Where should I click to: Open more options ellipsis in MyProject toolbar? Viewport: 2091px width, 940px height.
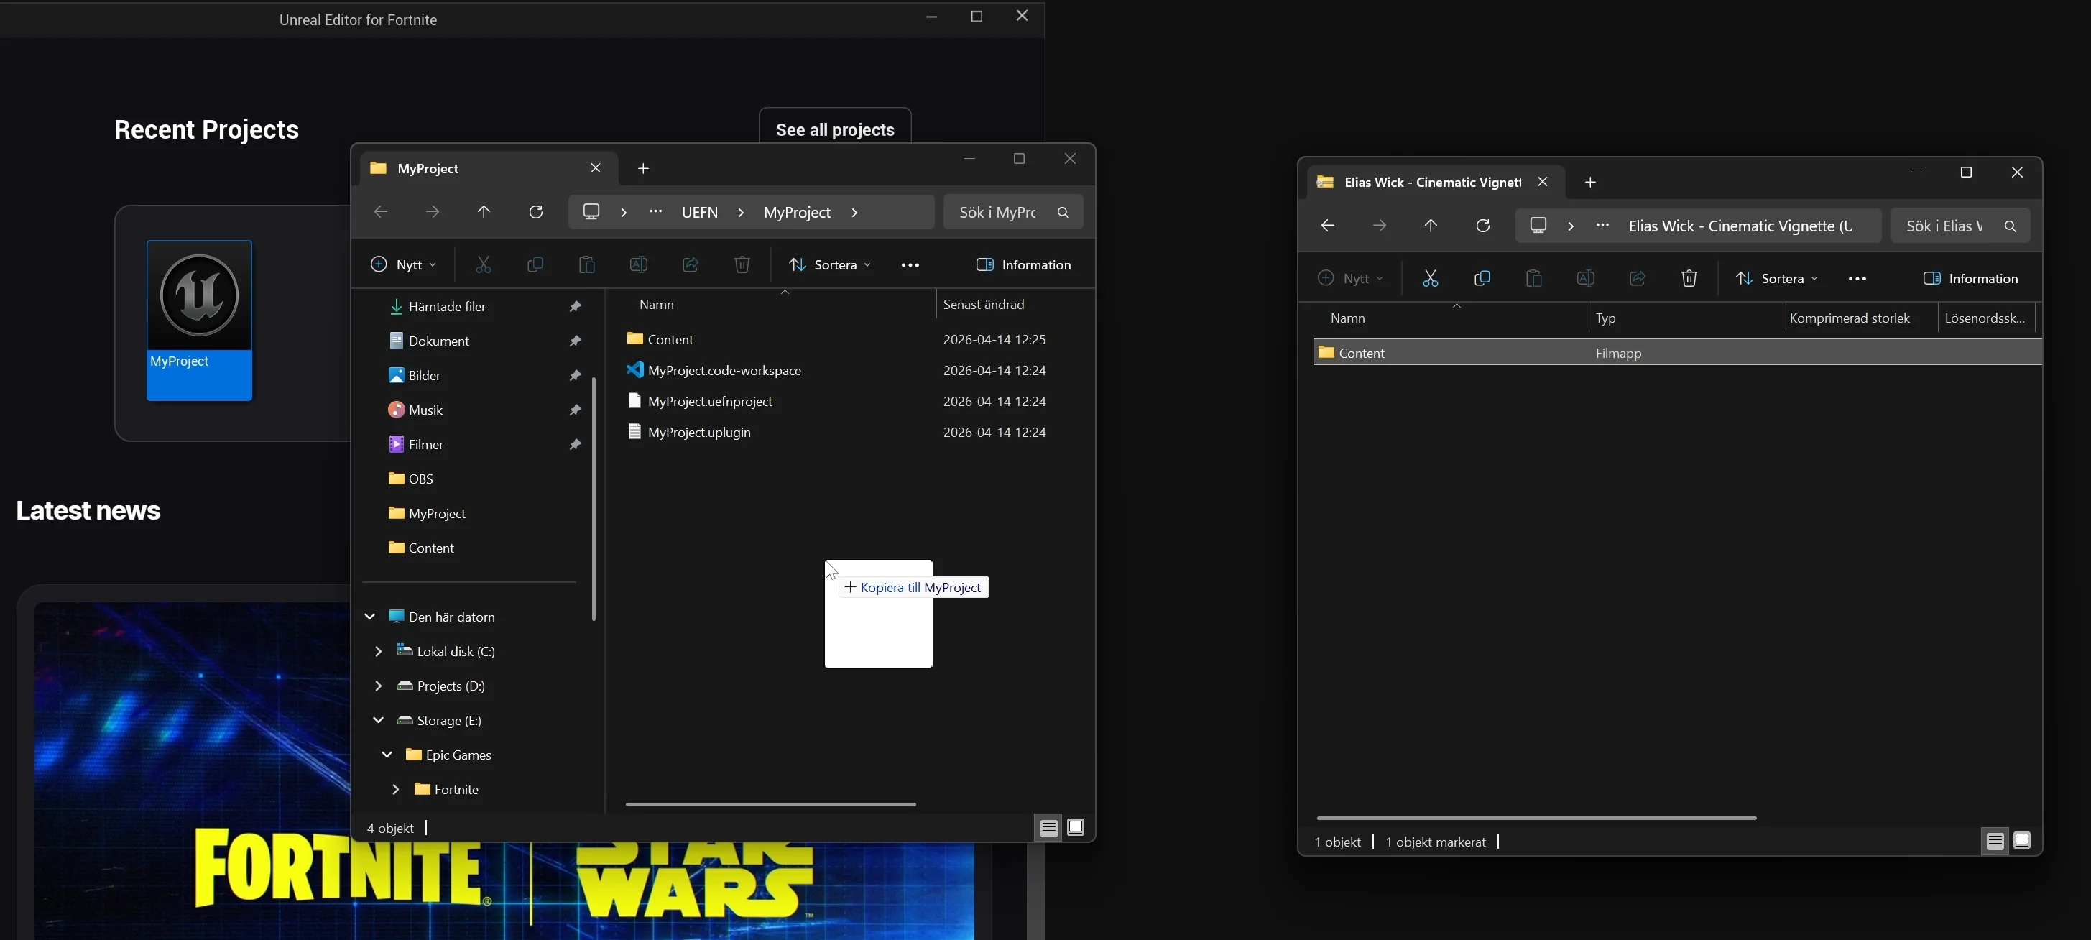coord(910,265)
